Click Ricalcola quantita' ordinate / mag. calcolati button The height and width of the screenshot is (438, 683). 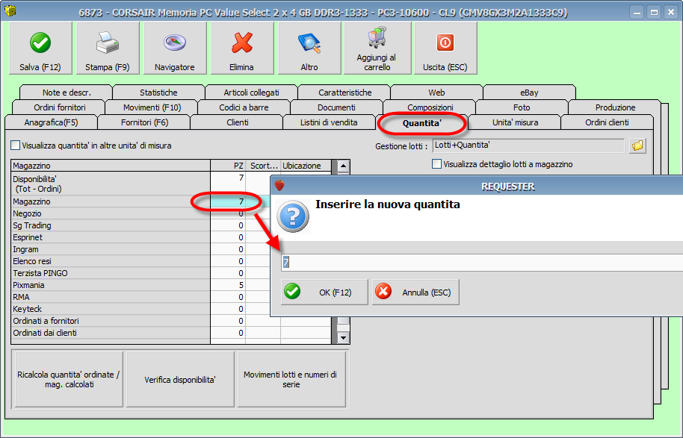click(x=69, y=379)
